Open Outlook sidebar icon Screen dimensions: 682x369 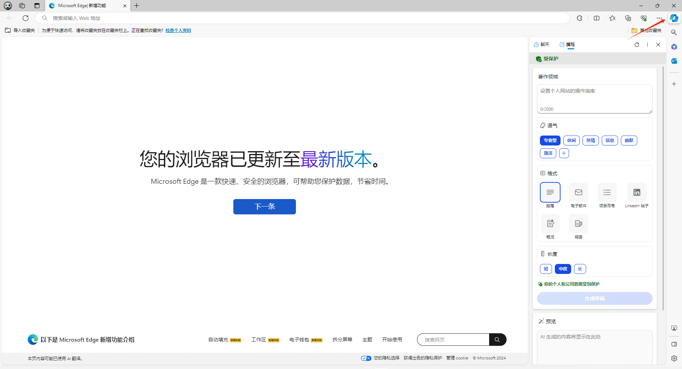tap(674, 61)
